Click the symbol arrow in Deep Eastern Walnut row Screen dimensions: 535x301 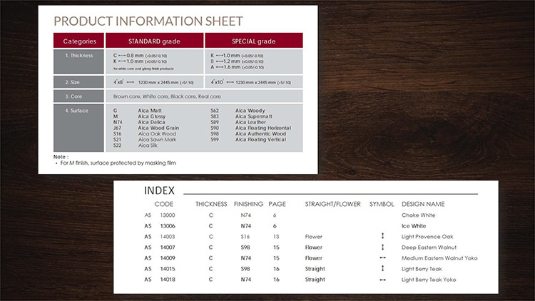tap(383, 247)
